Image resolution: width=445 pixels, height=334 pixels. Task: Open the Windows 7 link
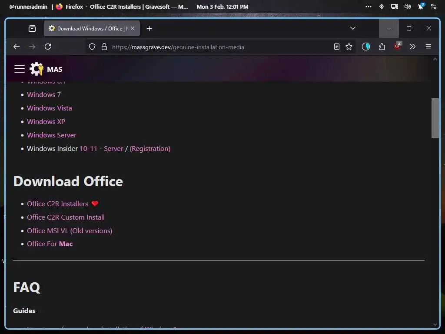coord(44,94)
